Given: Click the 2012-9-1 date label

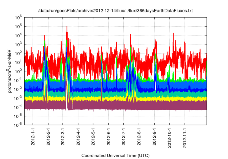Looking at the screenshot, I should pyautogui.click(x=154, y=137).
